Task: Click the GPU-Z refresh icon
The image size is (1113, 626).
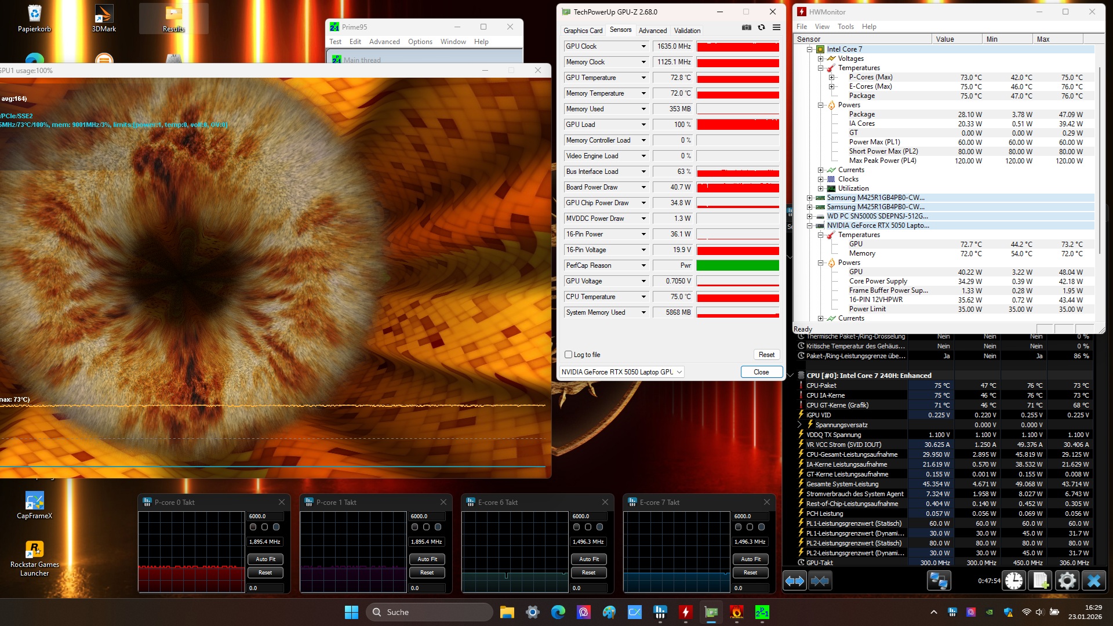Action: 761,27
